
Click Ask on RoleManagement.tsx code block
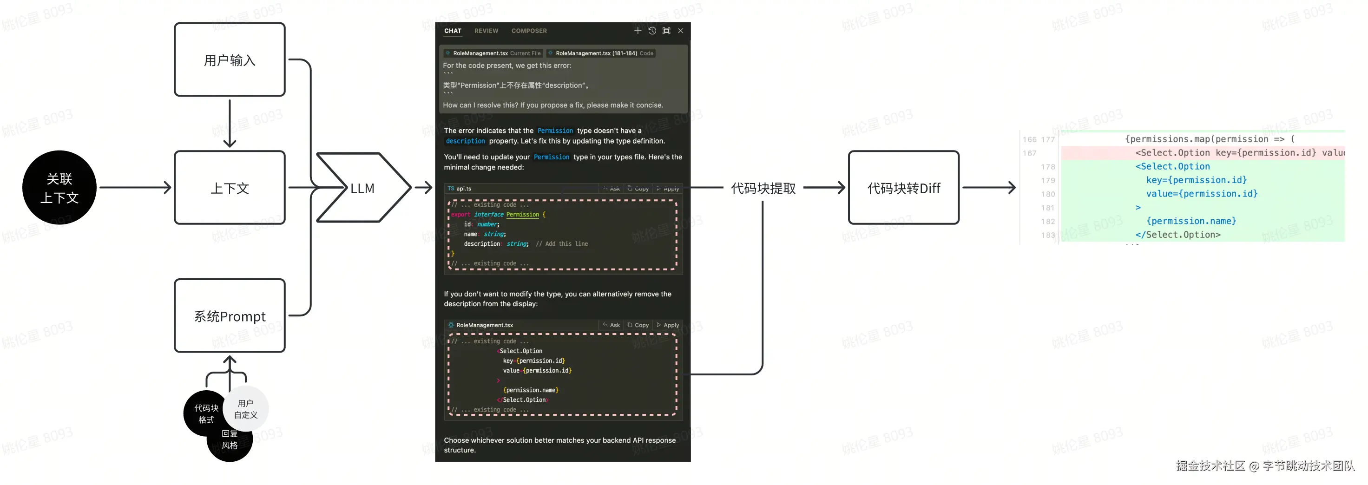coord(611,325)
